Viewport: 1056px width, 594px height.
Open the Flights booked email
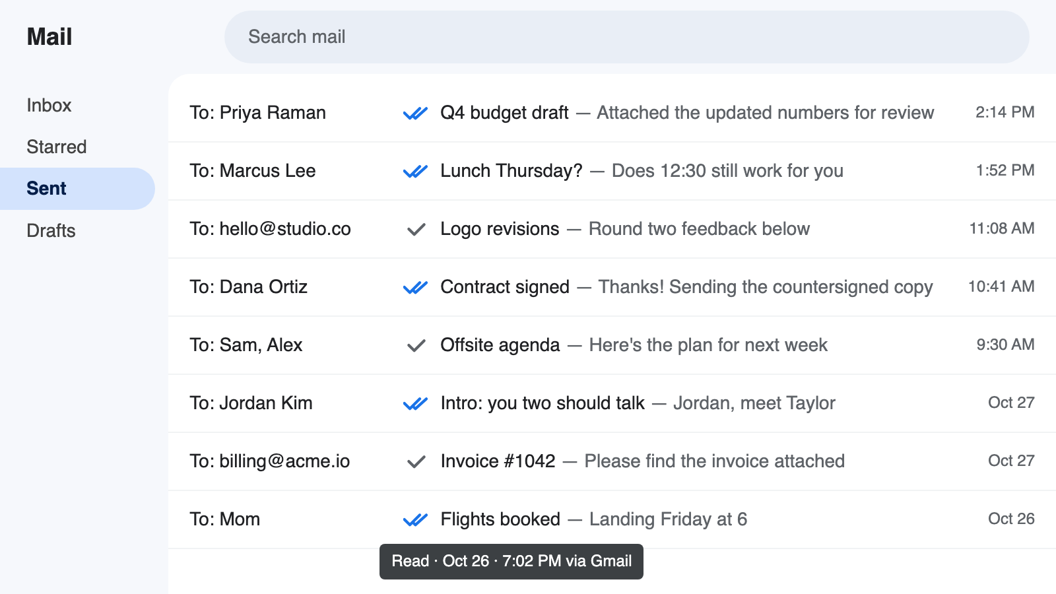click(x=612, y=519)
